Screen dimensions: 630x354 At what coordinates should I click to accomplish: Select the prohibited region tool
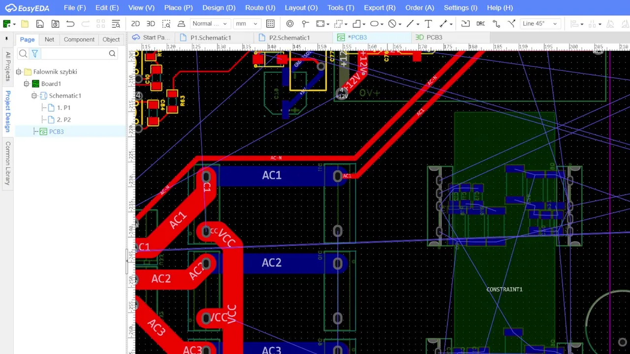392,24
